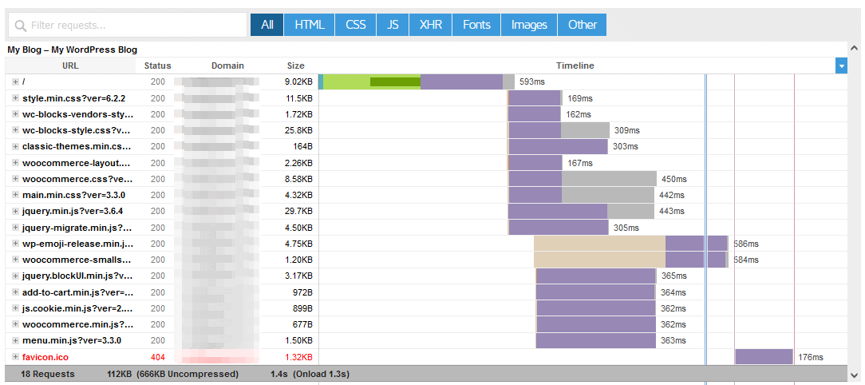The height and width of the screenshot is (385, 865).
Task: Sort by the Domain column header
Action: (227, 65)
